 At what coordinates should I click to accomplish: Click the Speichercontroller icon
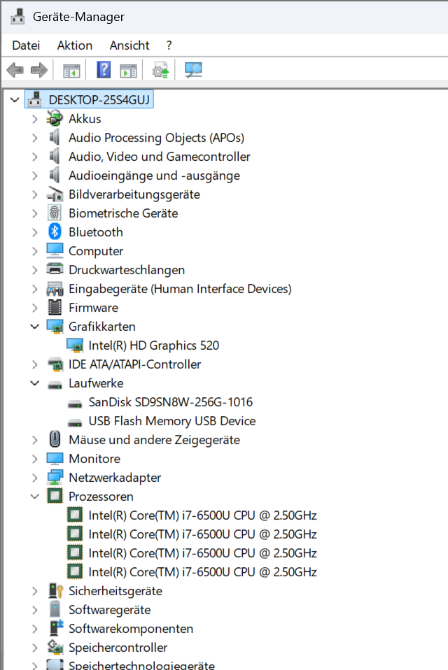55,647
